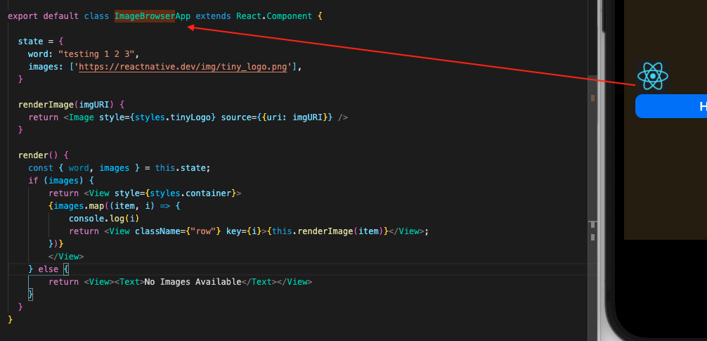
Task: Click this.renderImage(item) call
Action: pos(327,231)
